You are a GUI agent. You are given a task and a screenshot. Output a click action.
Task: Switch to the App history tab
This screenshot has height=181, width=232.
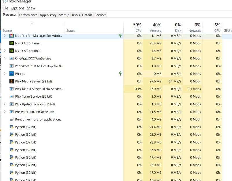tap(48, 15)
